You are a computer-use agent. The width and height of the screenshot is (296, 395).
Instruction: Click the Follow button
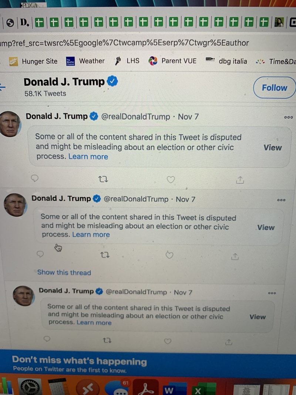(x=274, y=88)
